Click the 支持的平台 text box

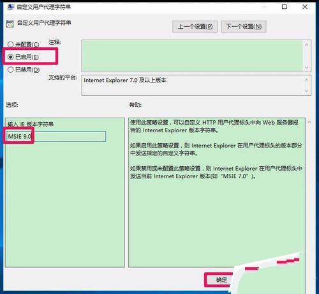point(192,85)
